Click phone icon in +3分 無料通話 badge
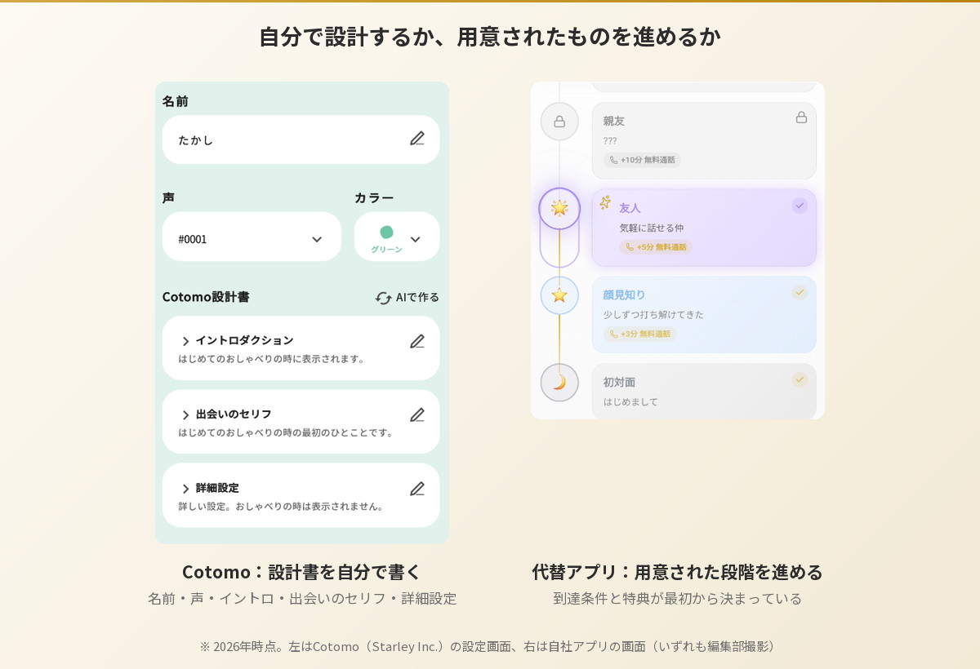 [x=614, y=334]
